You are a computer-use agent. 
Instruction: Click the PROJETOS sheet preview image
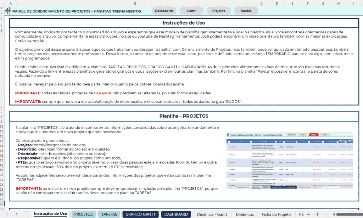290,160
